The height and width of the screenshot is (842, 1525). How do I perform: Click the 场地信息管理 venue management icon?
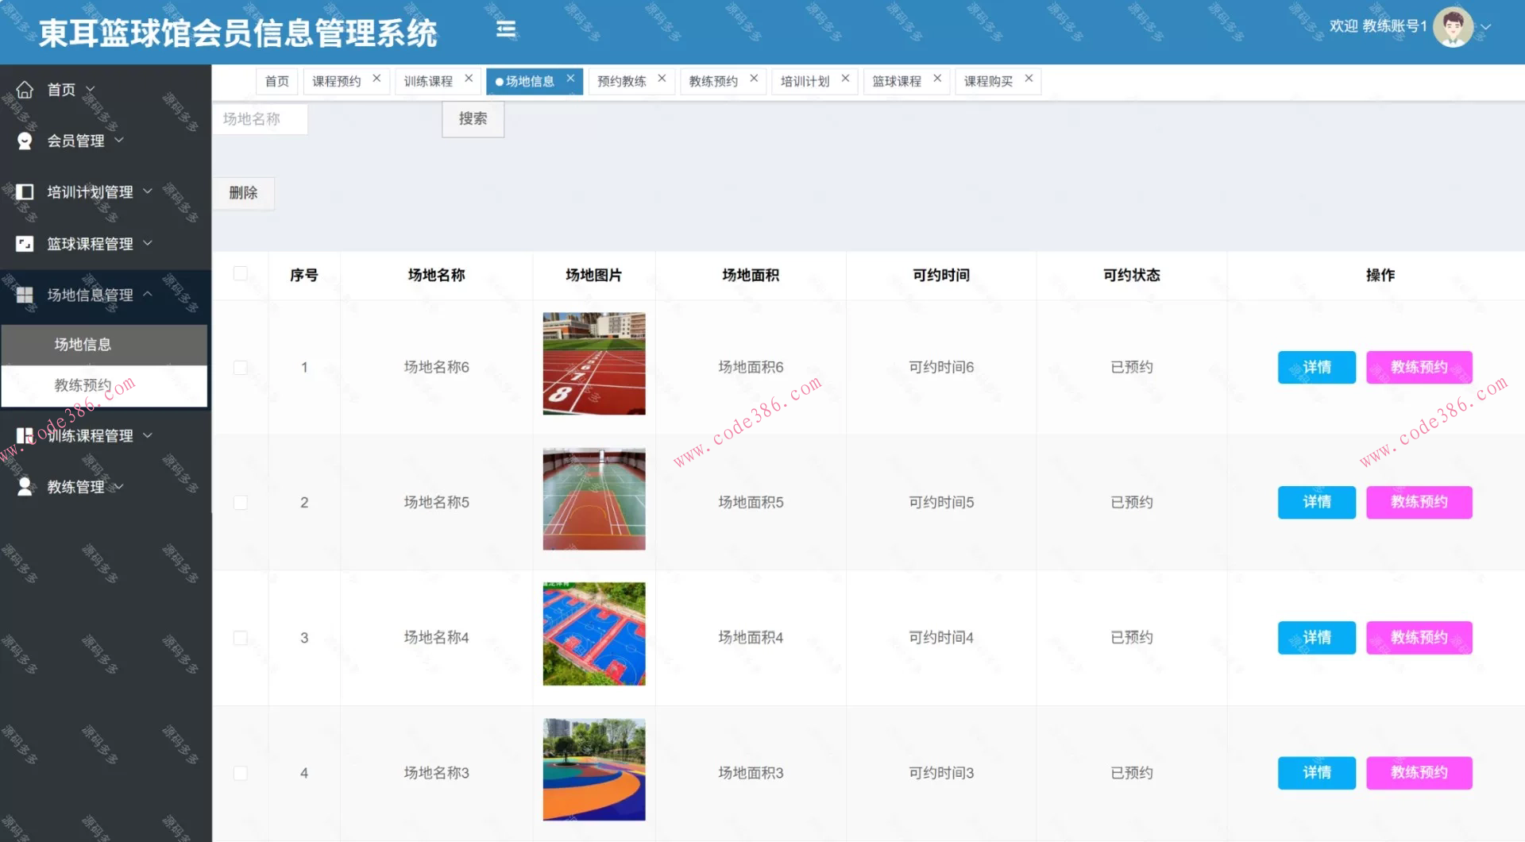(x=25, y=295)
